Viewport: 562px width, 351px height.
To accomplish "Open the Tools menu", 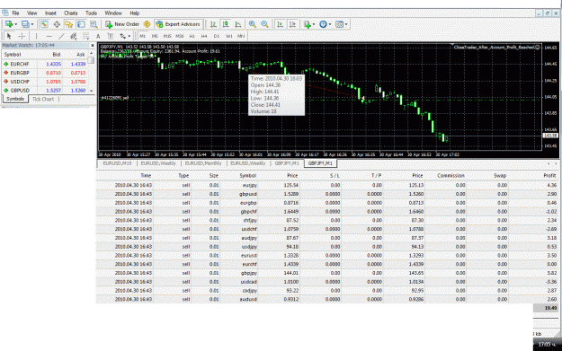I will [91, 13].
